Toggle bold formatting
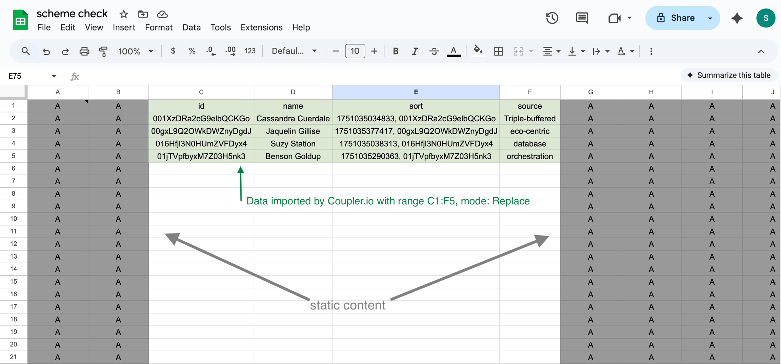781x364 pixels. pos(395,51)
